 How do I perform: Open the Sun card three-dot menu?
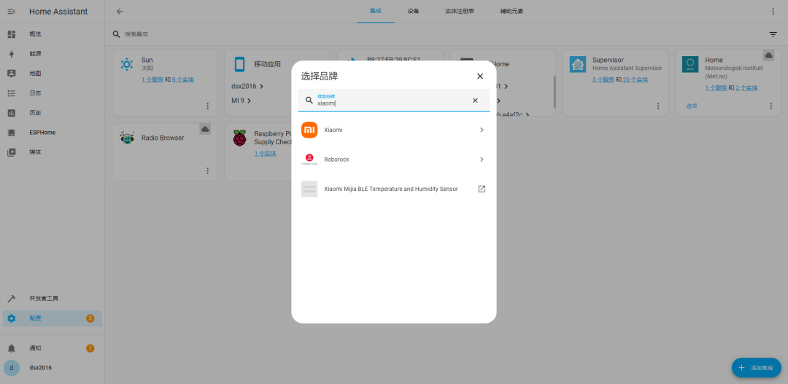pos(207,106)
